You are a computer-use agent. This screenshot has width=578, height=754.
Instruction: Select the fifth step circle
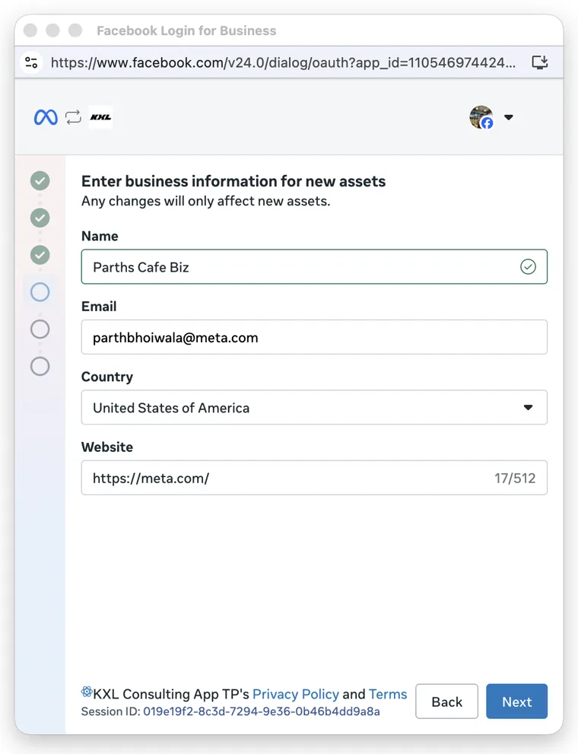[x=40, y=329]
